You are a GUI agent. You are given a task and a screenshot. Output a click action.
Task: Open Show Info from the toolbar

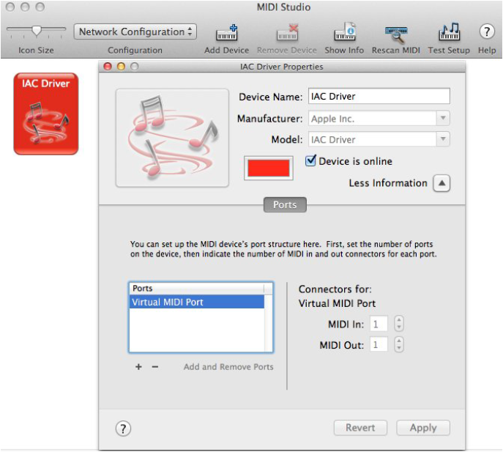coord(345,32)
